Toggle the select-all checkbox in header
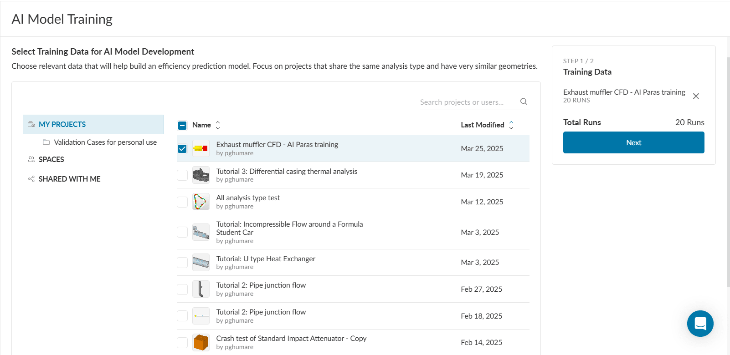This screenshot has height=355, width=730. click(182, 125)
